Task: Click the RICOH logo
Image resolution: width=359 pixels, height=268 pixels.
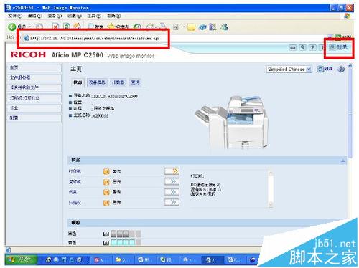Action: (28, 54)
